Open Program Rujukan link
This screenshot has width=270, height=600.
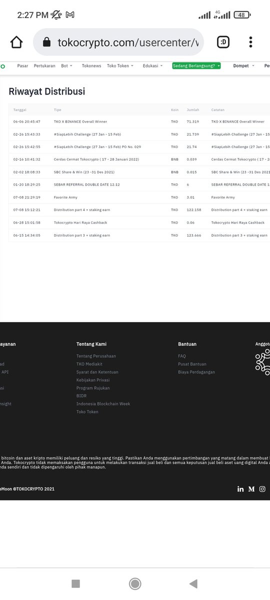pyautogui.click(x=93, y=388)
